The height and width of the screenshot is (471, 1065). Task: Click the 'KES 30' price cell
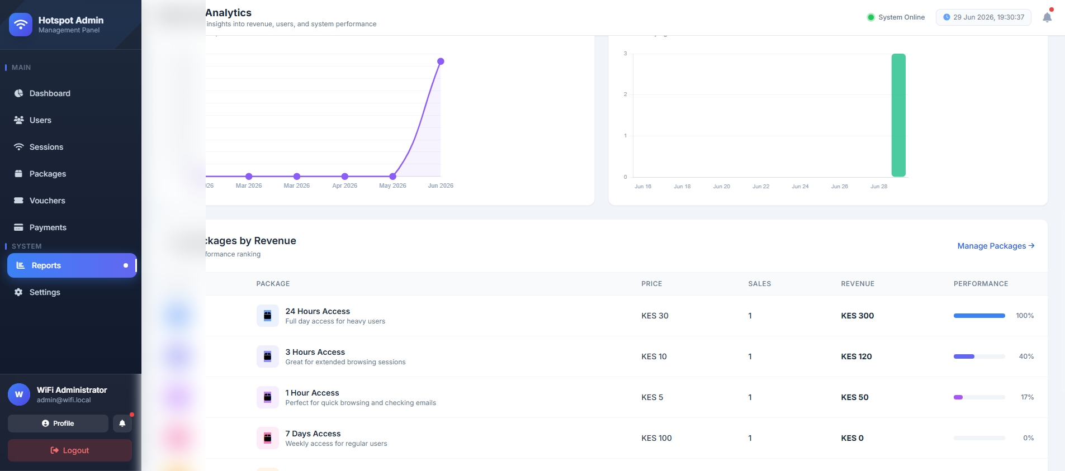coord(655,316)
